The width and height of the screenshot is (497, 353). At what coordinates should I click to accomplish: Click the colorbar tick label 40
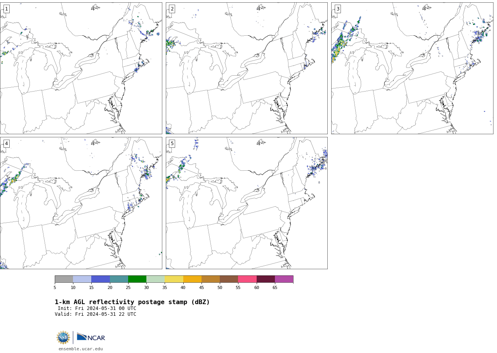pos(183,287)
